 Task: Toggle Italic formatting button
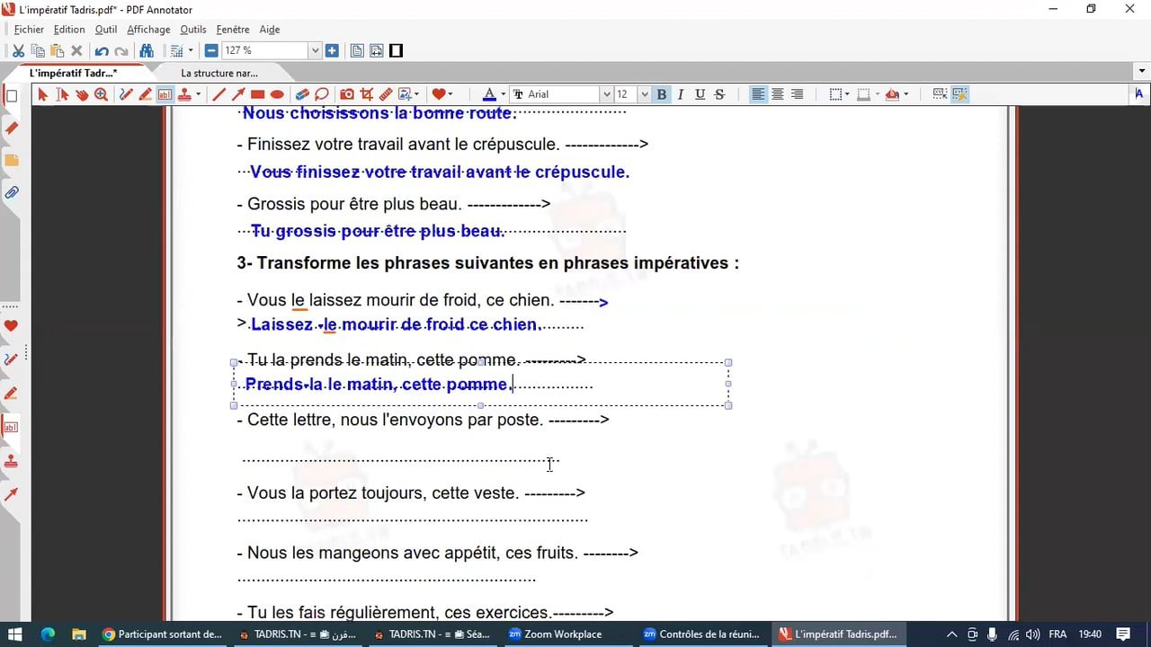tap(681, 94)
